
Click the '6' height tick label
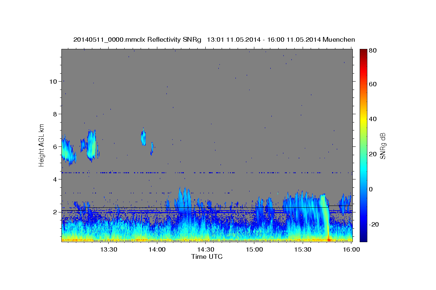(x=55, y=146)
